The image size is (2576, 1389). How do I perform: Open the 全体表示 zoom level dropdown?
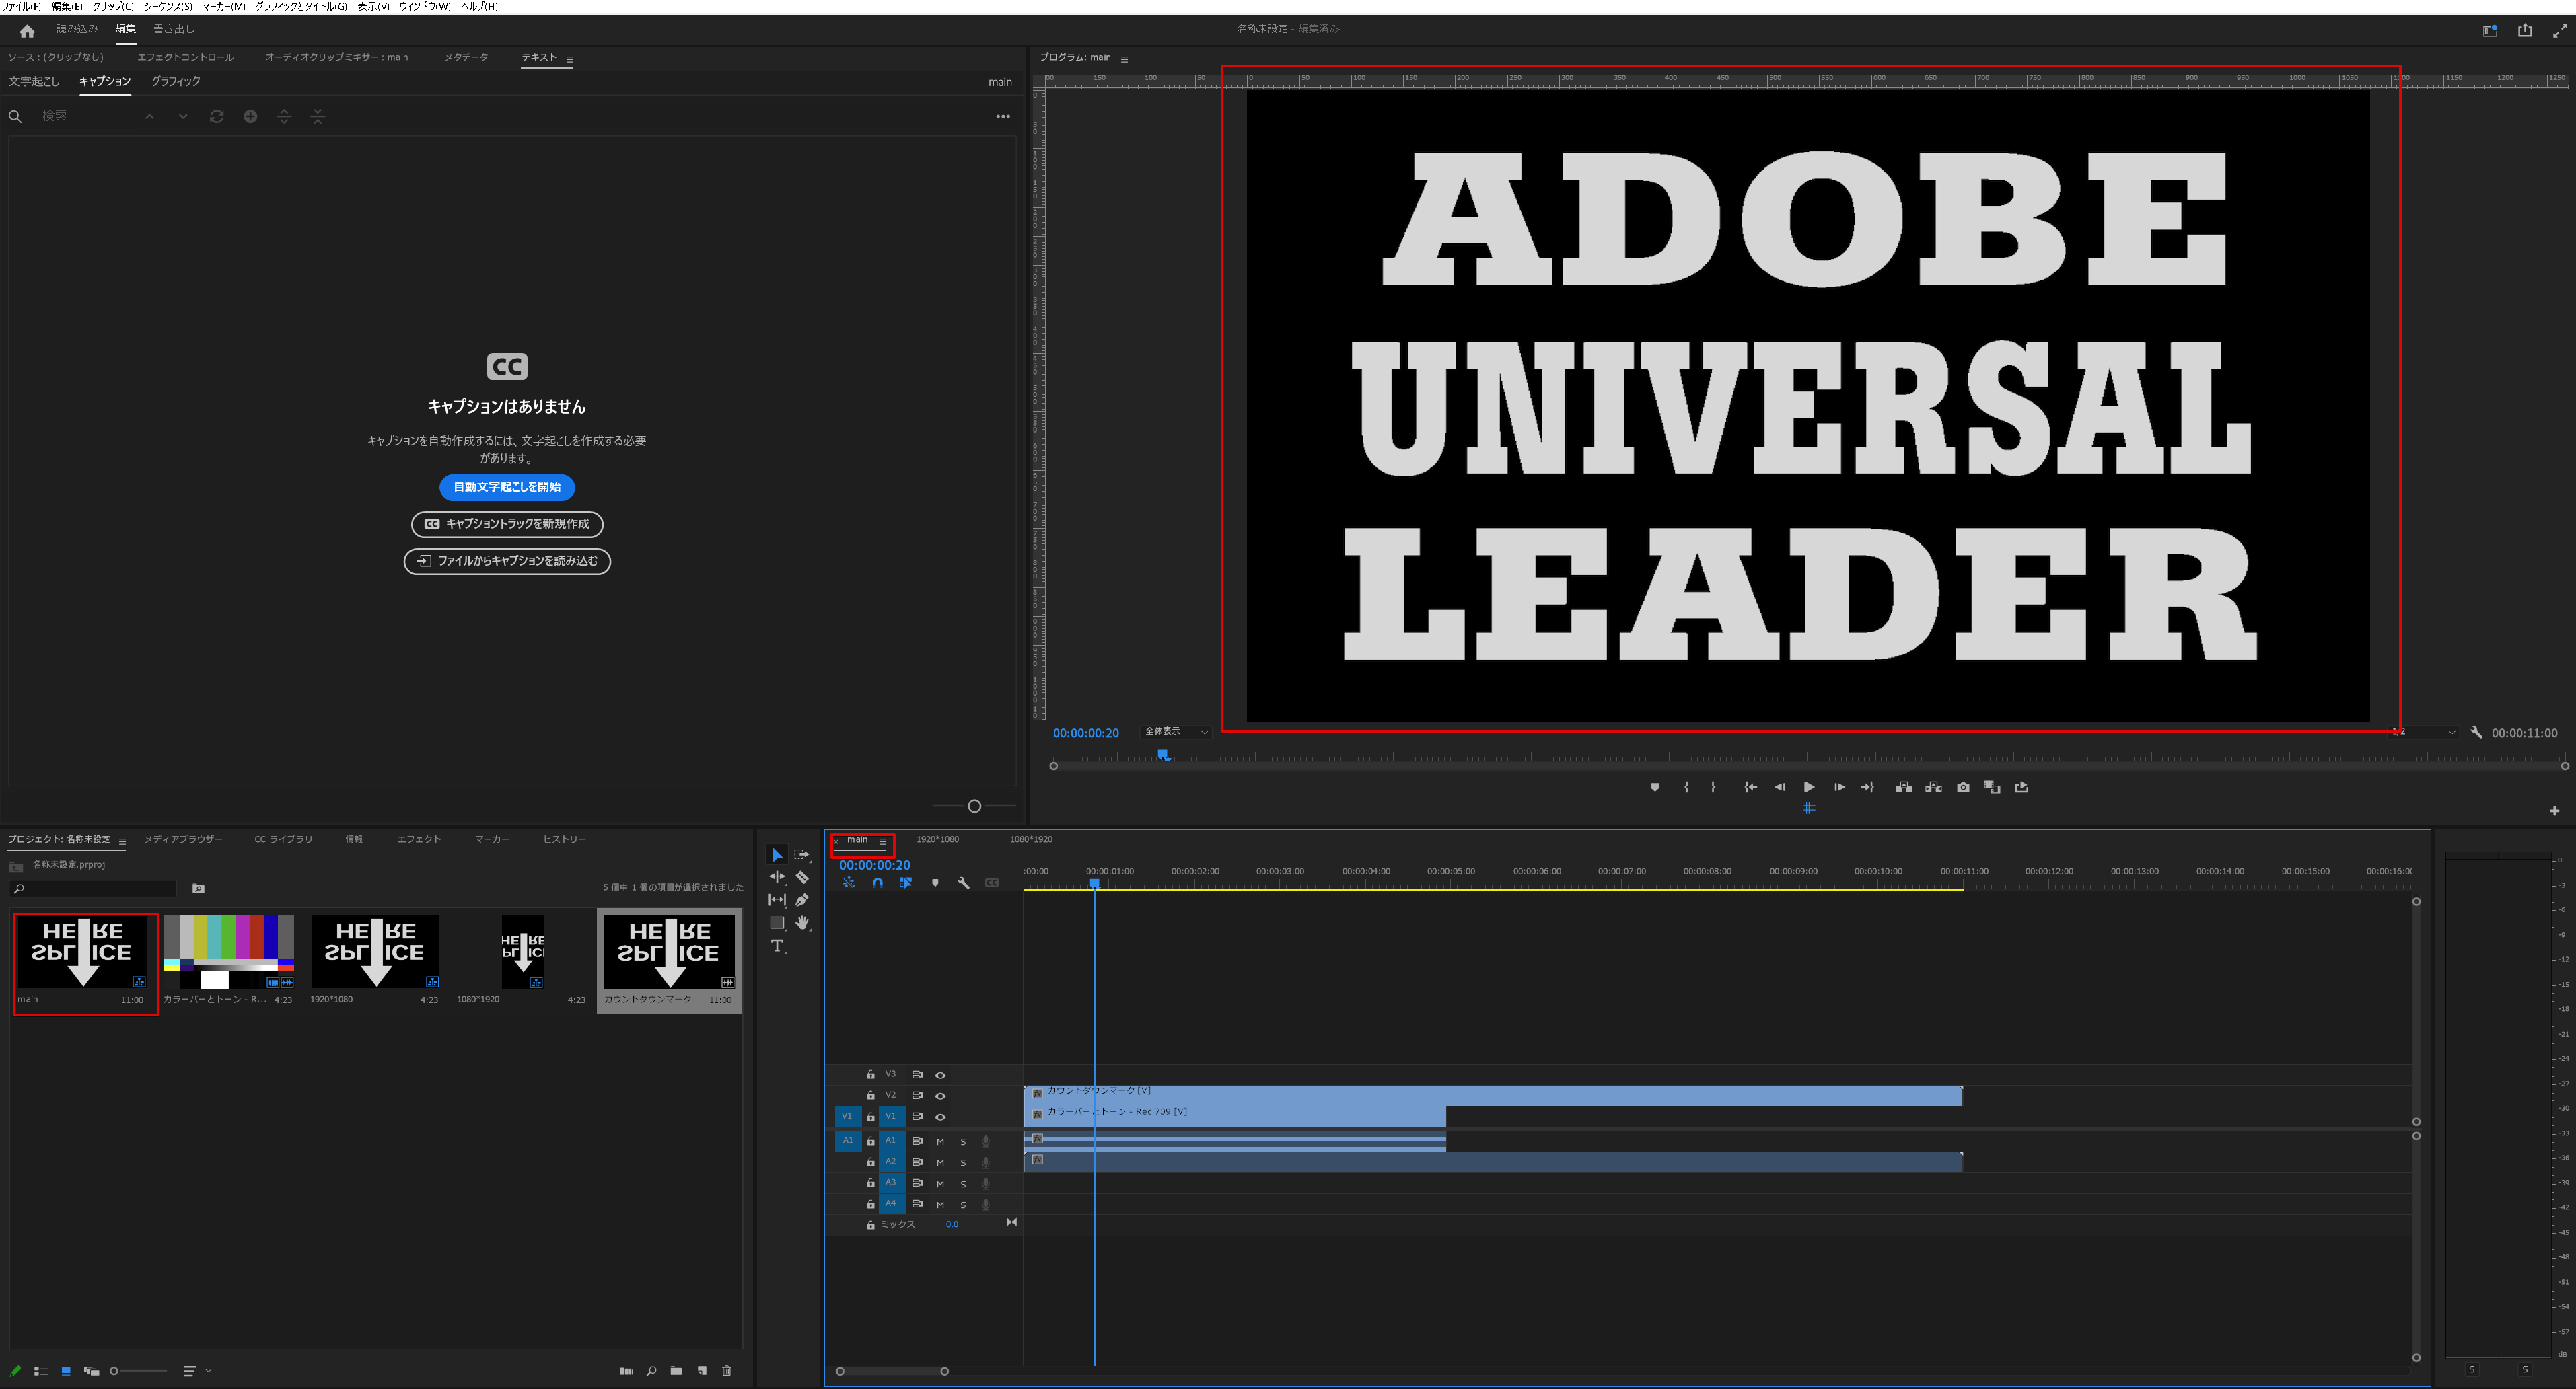[x=1175, y=731]
